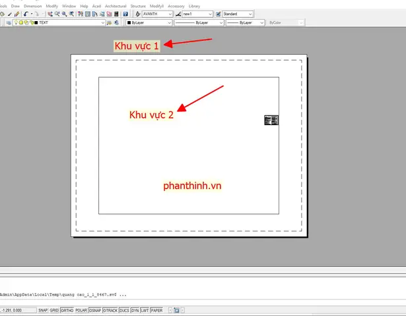
Task: Toggle OSNAP in status bar
Action: pos(95,310)
